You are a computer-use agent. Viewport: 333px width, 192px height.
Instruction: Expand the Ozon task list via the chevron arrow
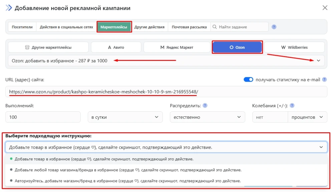[319, 61]
